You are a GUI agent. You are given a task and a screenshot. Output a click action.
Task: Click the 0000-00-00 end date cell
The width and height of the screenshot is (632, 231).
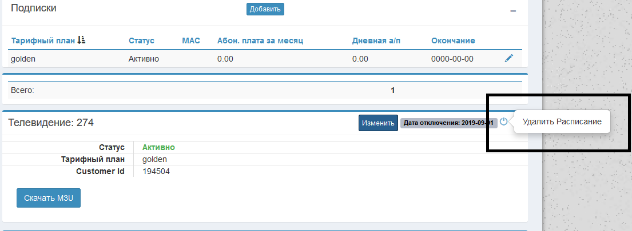[x=452, y=59]
